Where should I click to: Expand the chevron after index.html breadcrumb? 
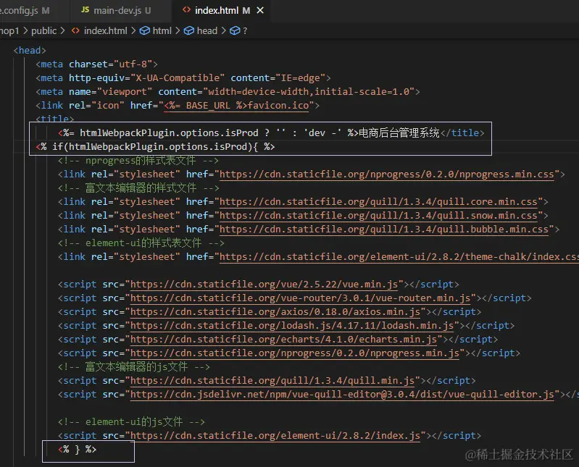tap(133, 30)
